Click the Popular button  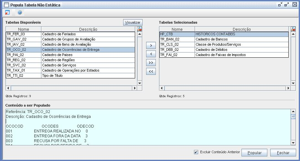coord(254,153)
